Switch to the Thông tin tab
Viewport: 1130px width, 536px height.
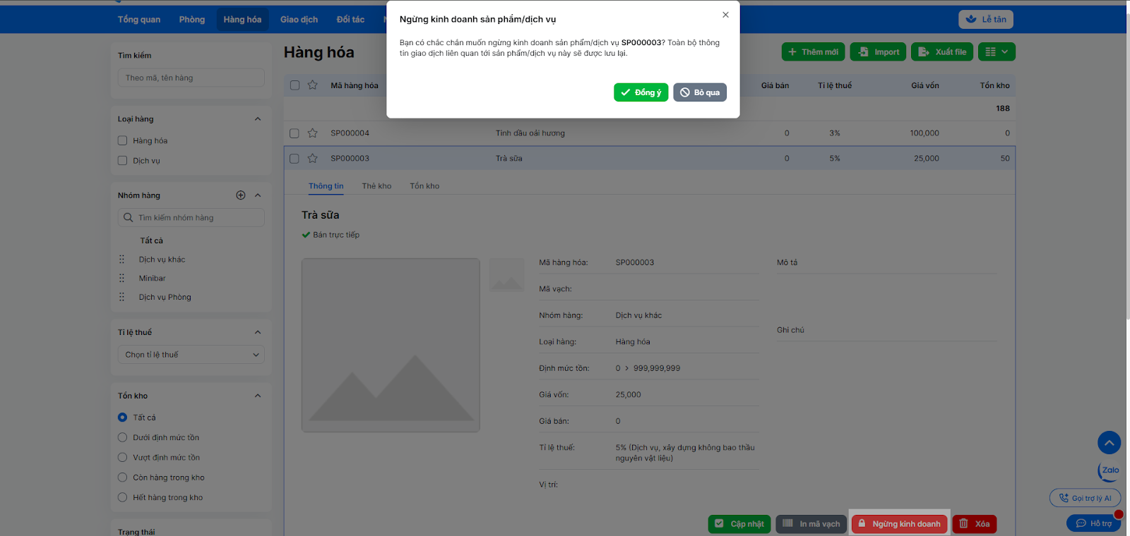pyautogui.click(x=326, y=186)
